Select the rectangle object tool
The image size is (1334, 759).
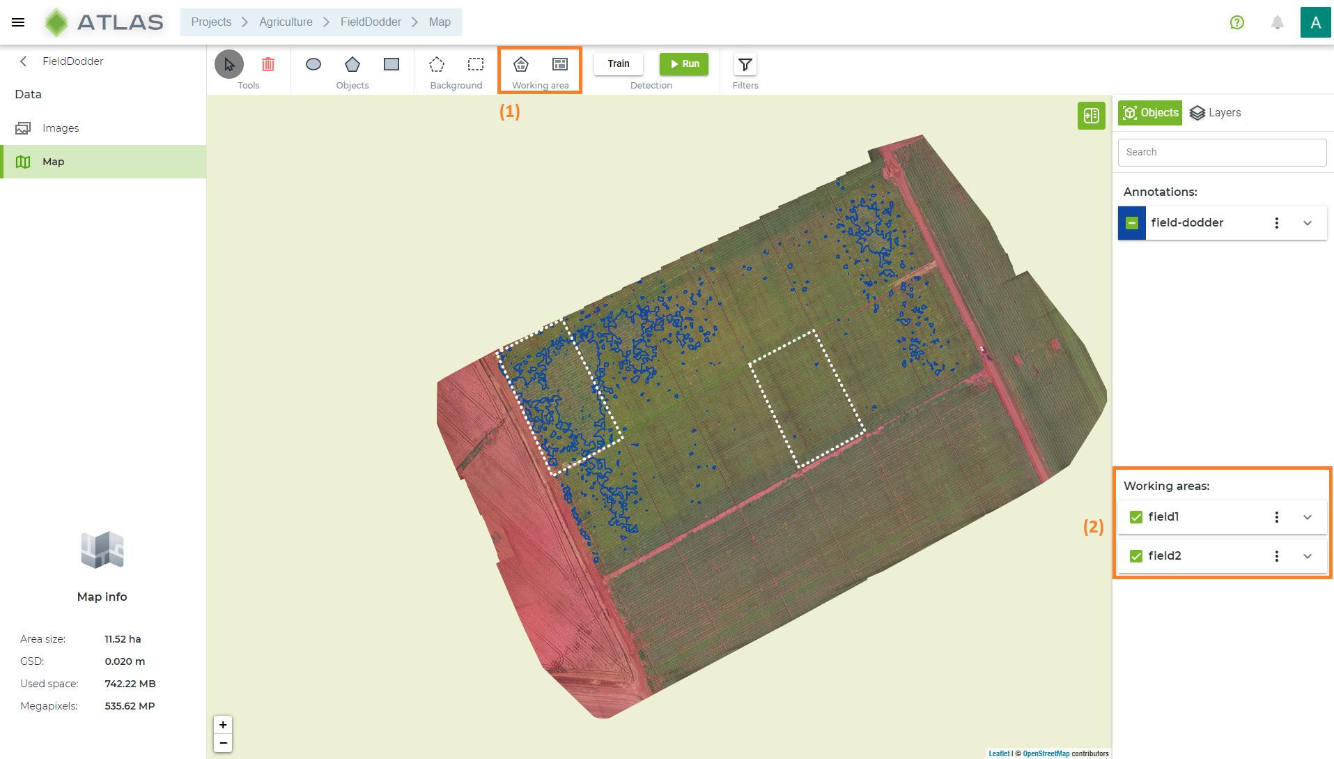pyautogui.click(x=391, y=64)
